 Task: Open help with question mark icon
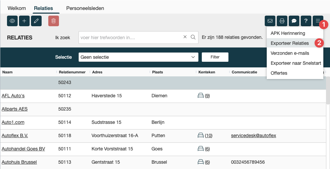tap(306, 21)
